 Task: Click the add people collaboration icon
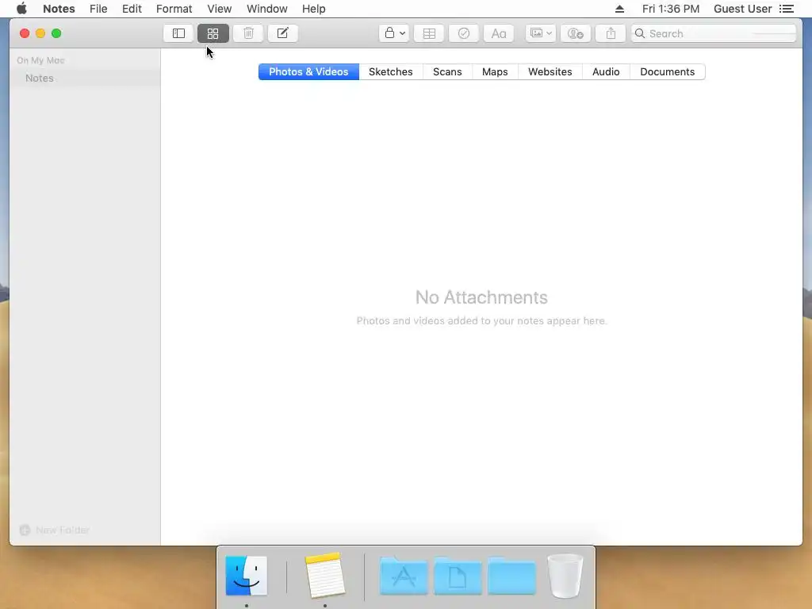coord(576,33)
